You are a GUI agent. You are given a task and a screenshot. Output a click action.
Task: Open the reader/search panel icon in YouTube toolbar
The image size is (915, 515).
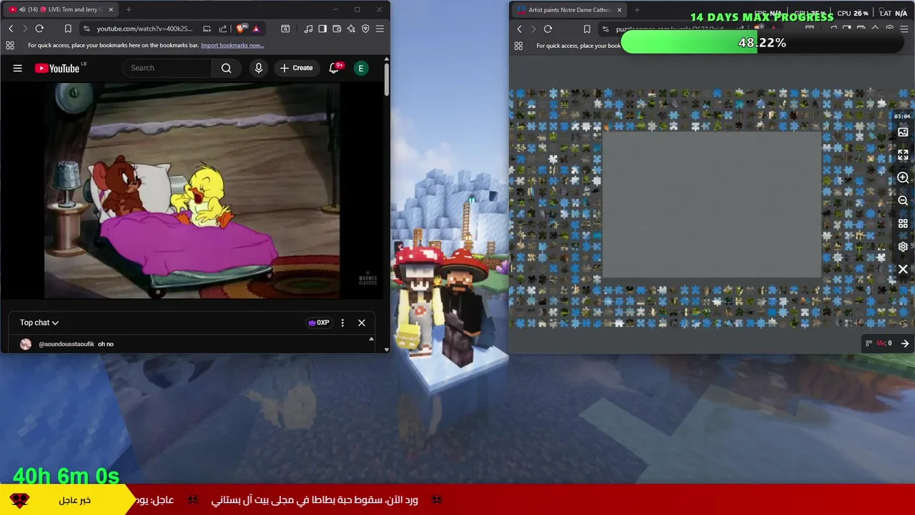pyautogui.click(x=285, y=29)
